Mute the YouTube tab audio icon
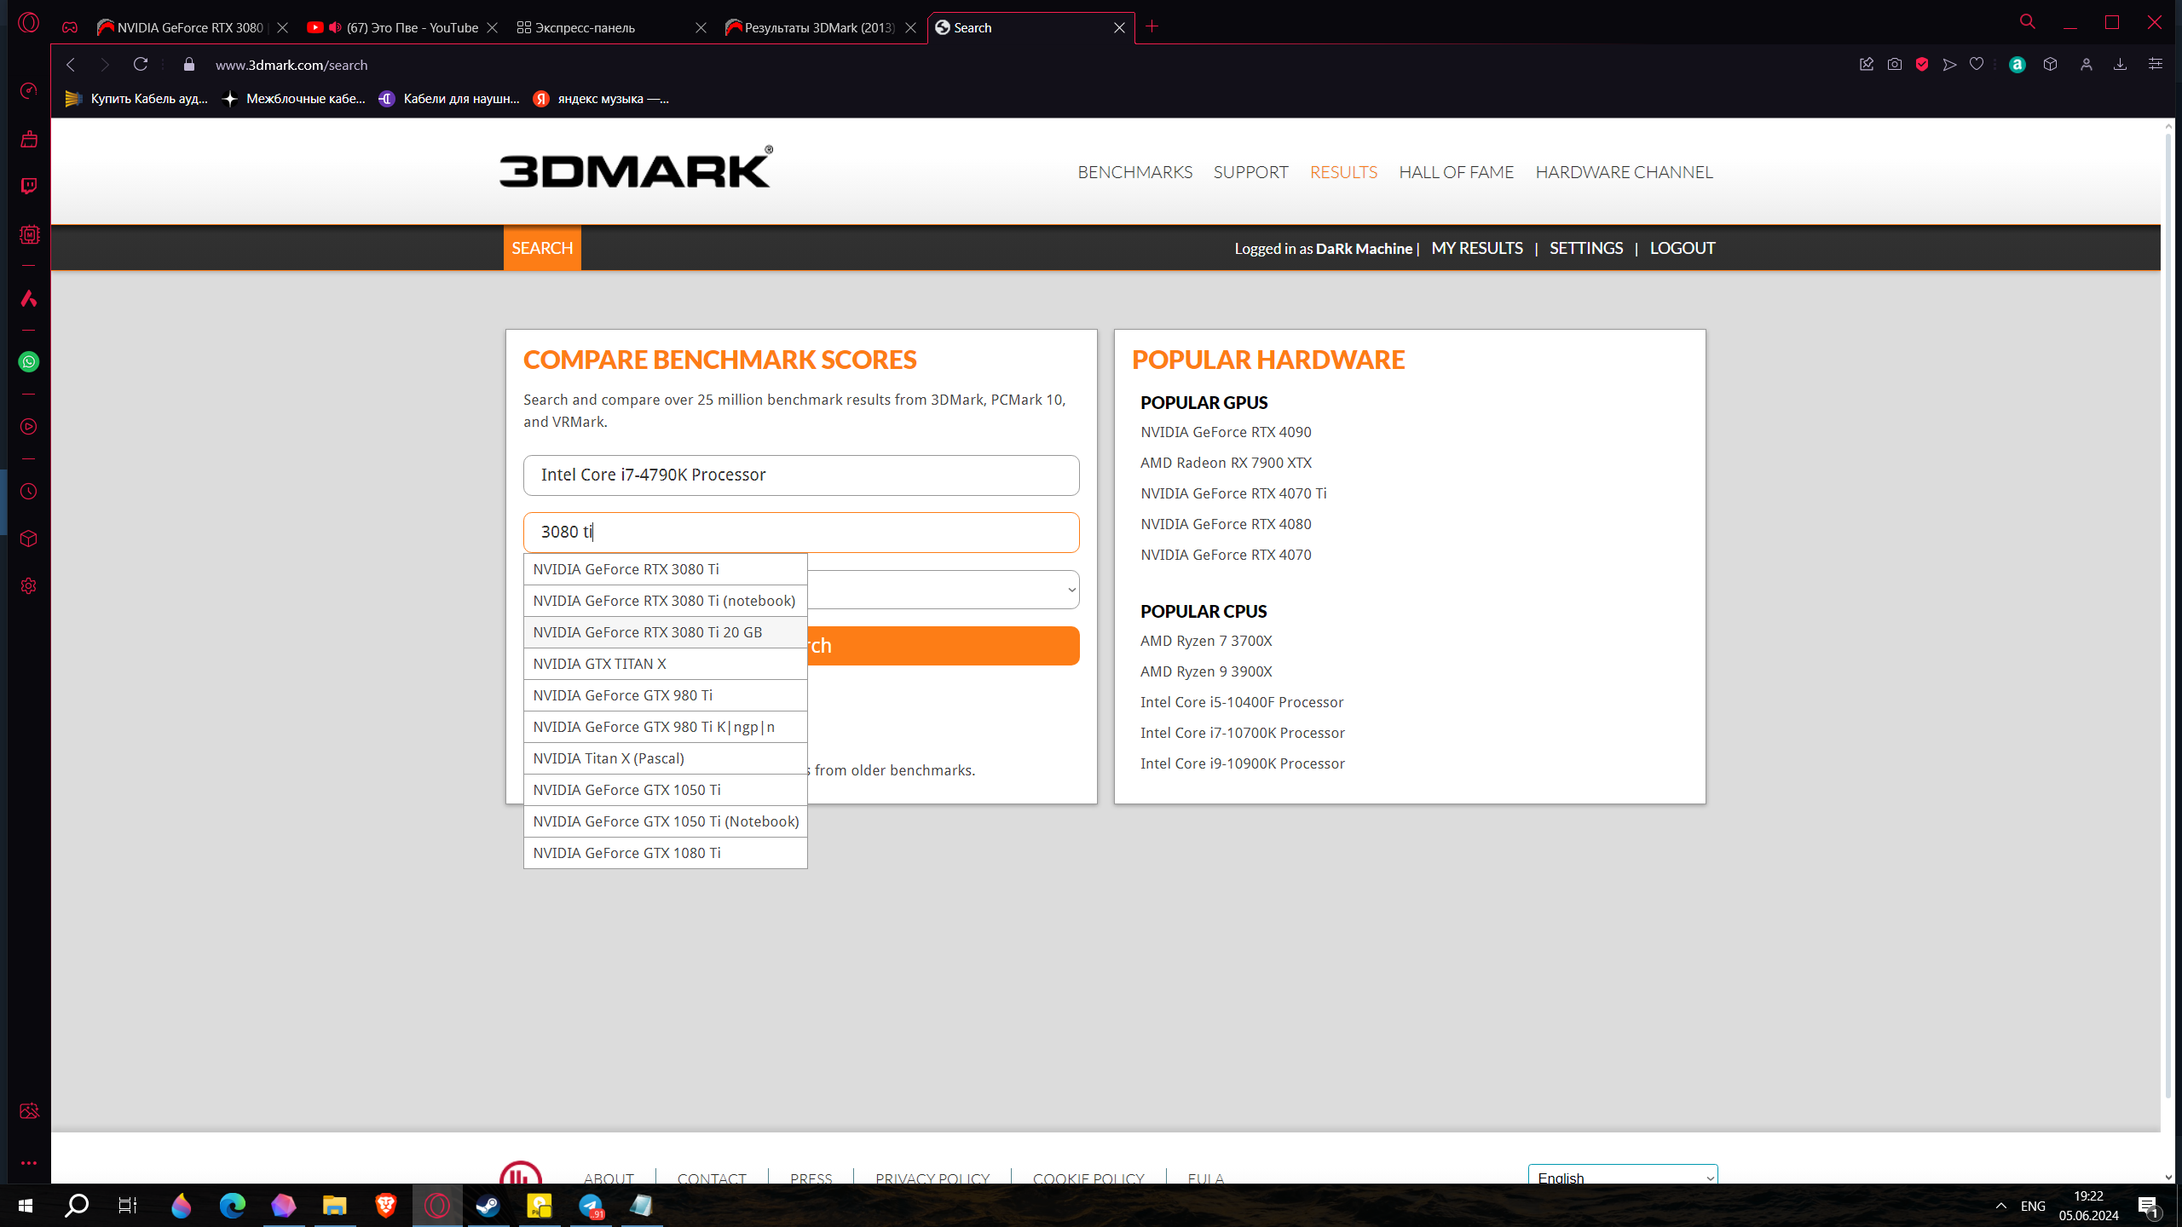This screenshot has width=2182, height=1227. tap(335, 27)
